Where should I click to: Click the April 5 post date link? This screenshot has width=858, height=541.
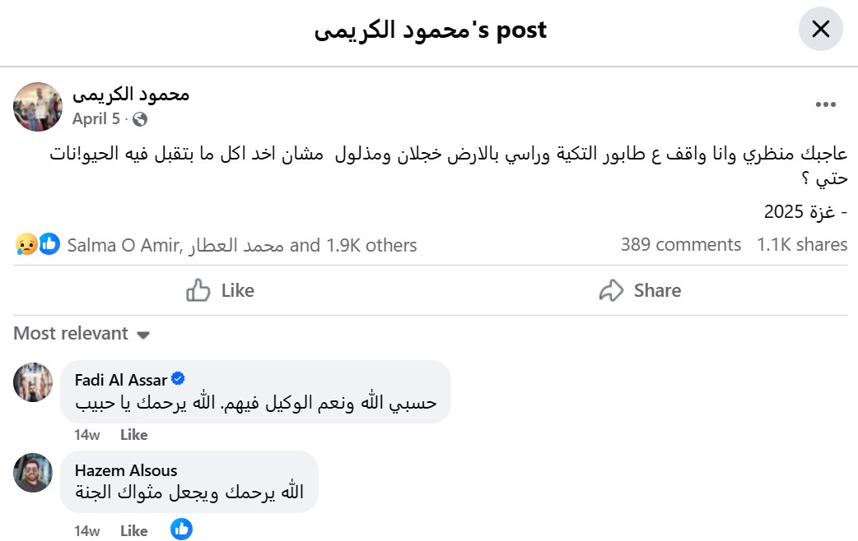pyautogui.click(x=96, y=118)
